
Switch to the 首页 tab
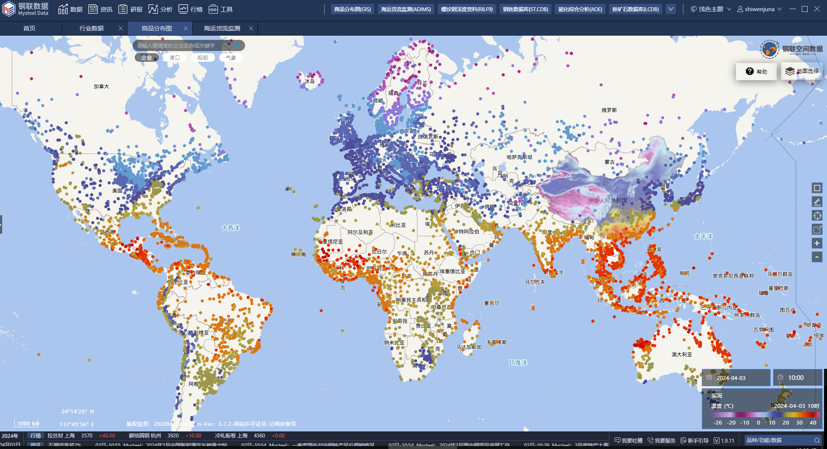coord(30,28)
